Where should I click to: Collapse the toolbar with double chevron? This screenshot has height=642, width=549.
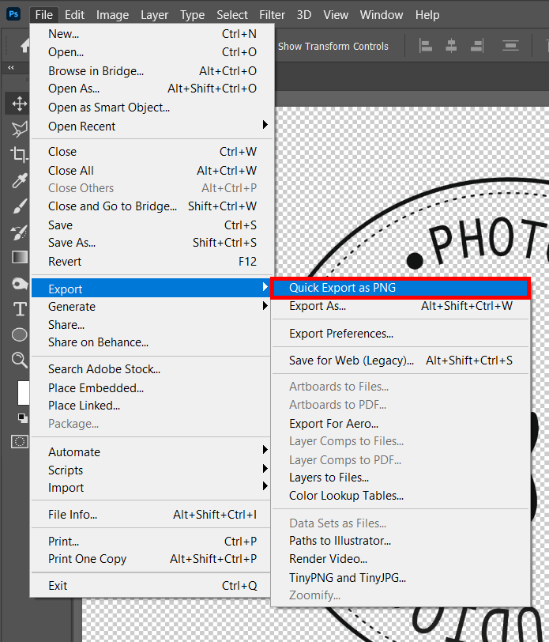[x=11, y=67]
